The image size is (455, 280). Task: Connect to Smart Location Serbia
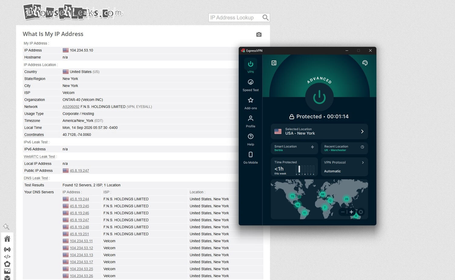point(294,148)
